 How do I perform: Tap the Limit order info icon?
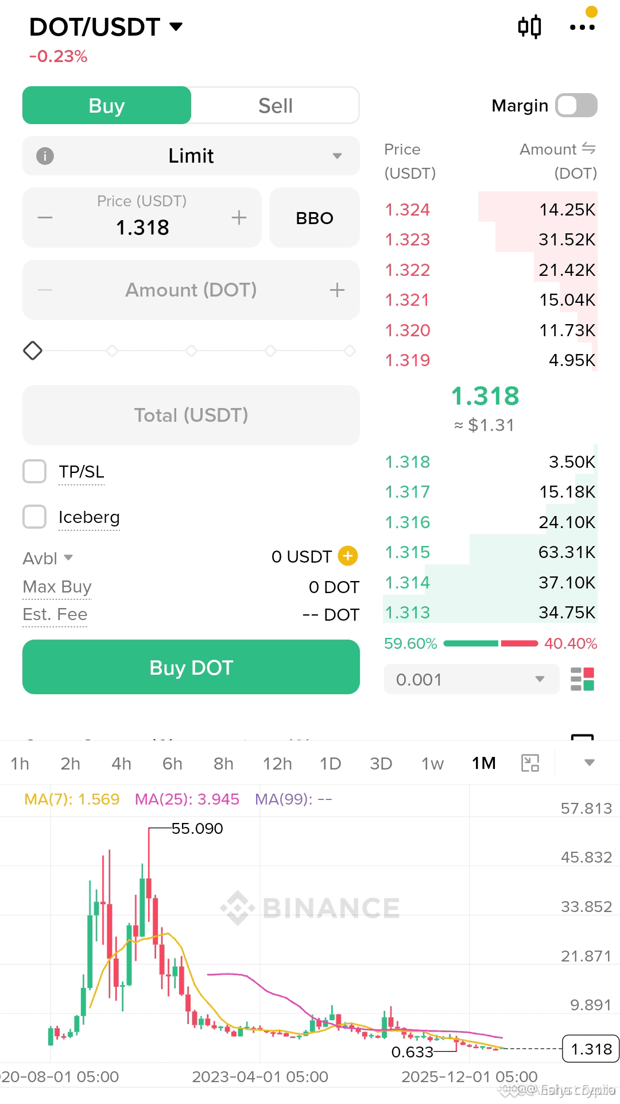coord(45,156)
